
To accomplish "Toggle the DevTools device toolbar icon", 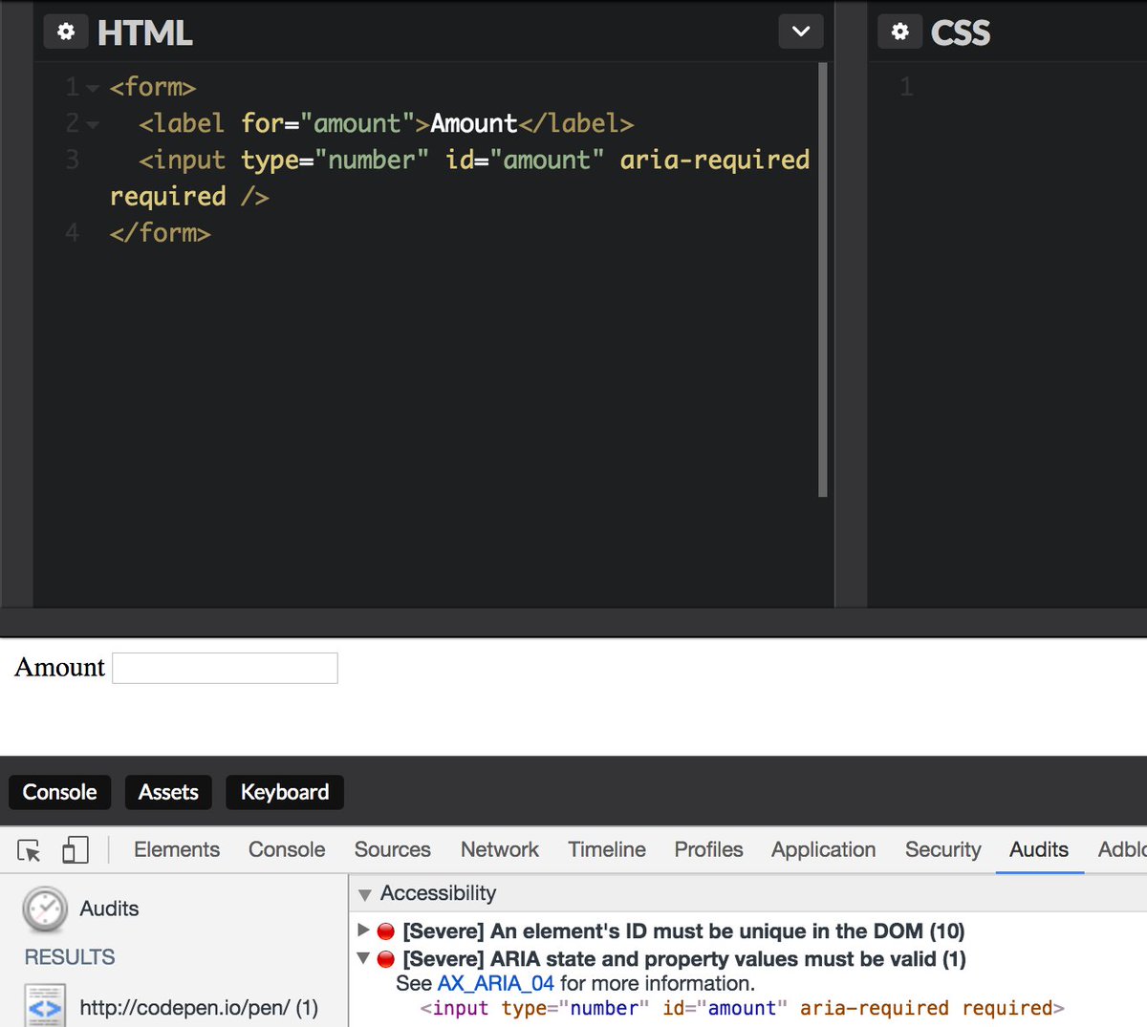I will (x=75, y=849).
